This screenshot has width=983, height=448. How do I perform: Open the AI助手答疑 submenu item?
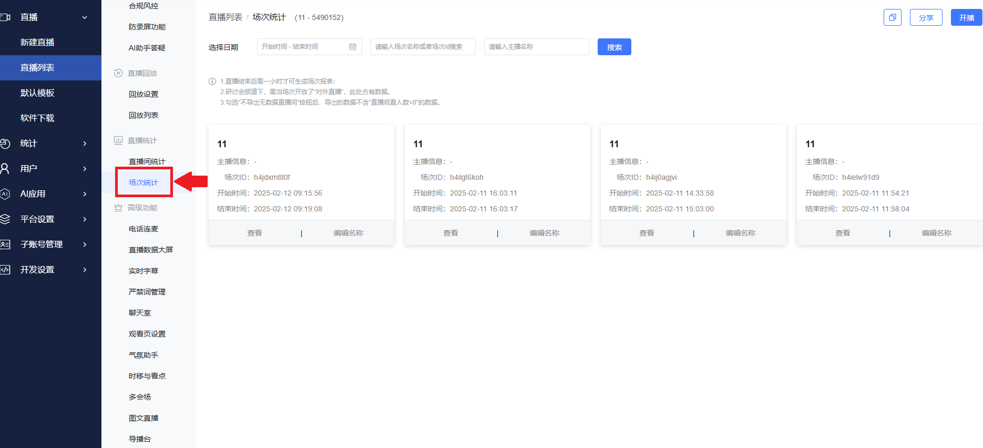point(147,48)
